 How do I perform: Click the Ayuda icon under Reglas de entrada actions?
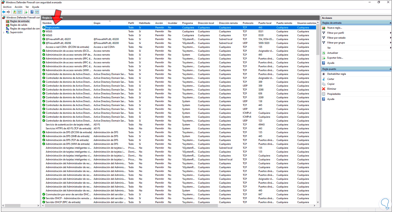324,63
